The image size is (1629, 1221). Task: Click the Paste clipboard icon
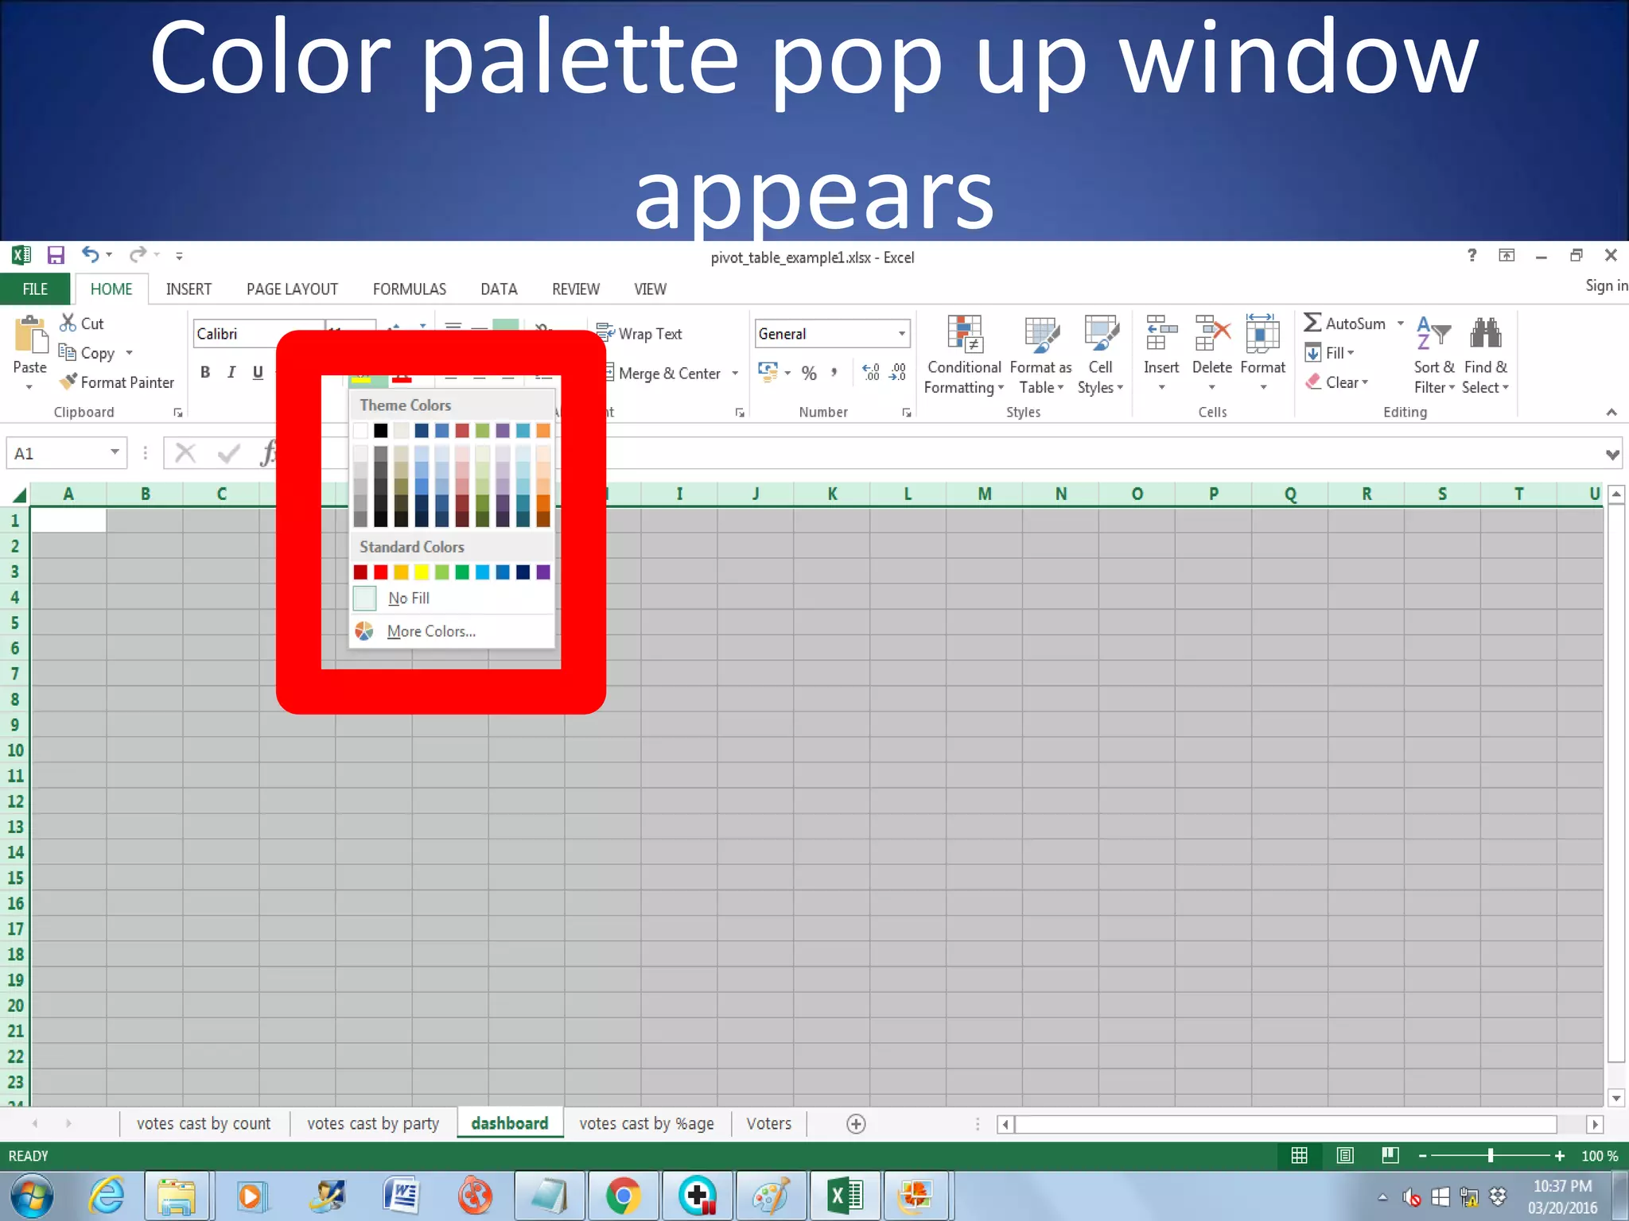pyautogui.click(x=30, y=334)
